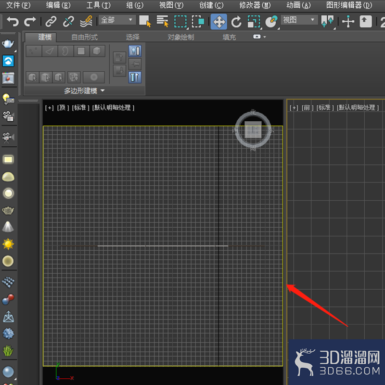Activate the Select and Rotate tool
Screen dimensions: 385x385
click(x=236, y=22)
